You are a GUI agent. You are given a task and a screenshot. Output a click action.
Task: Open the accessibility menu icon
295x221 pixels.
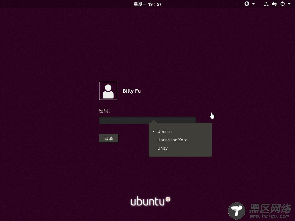(x=247, y=4)
